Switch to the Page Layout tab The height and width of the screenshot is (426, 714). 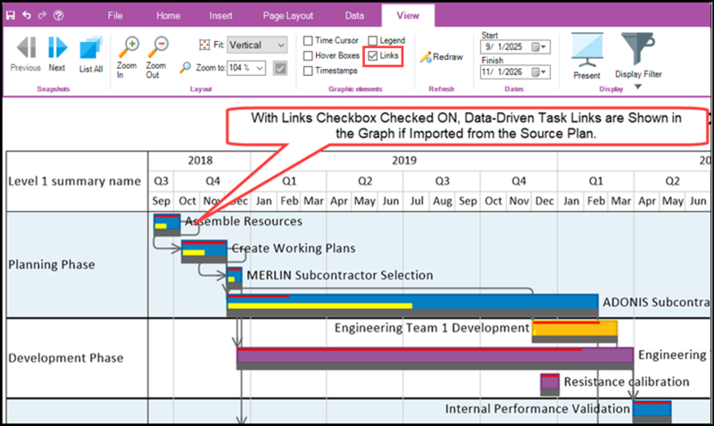(x=287, y=15)
